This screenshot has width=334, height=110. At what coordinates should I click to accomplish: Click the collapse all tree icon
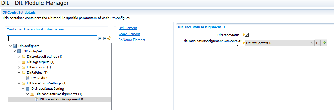click(x=100, y=38)
